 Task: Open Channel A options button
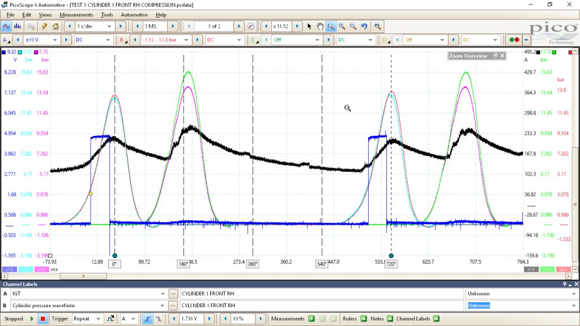click(6, 40)
